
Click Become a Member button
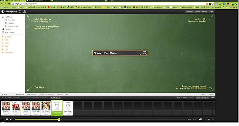[x=201, y=12]
